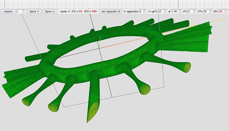Focus the appendix h% field showing 25
The width and height of the screenshot is (229, 131).
(x=221, y=12)
